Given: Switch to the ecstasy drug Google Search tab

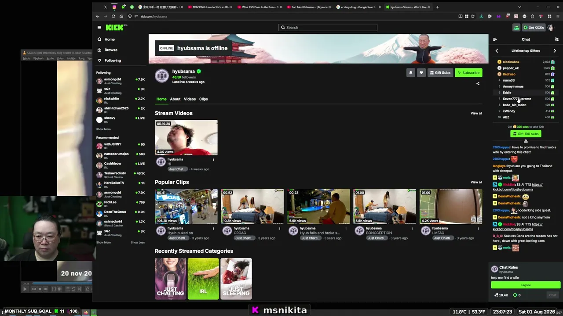Looking at the screenshot, I should (358, 7).
